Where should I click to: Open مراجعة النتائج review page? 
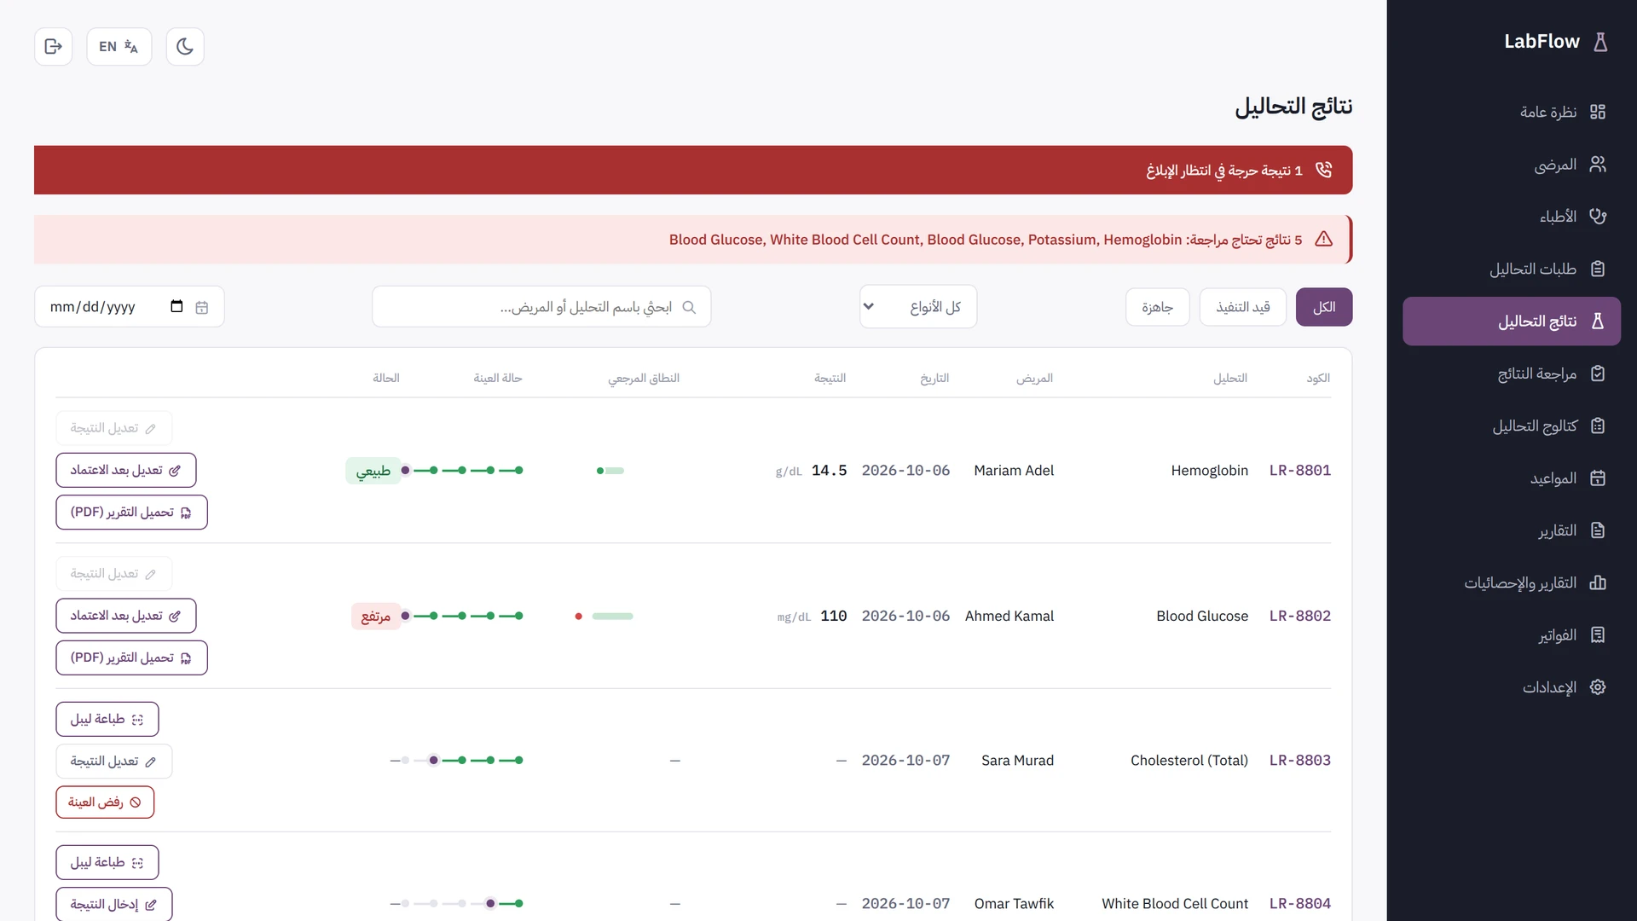coord(1512,374)
